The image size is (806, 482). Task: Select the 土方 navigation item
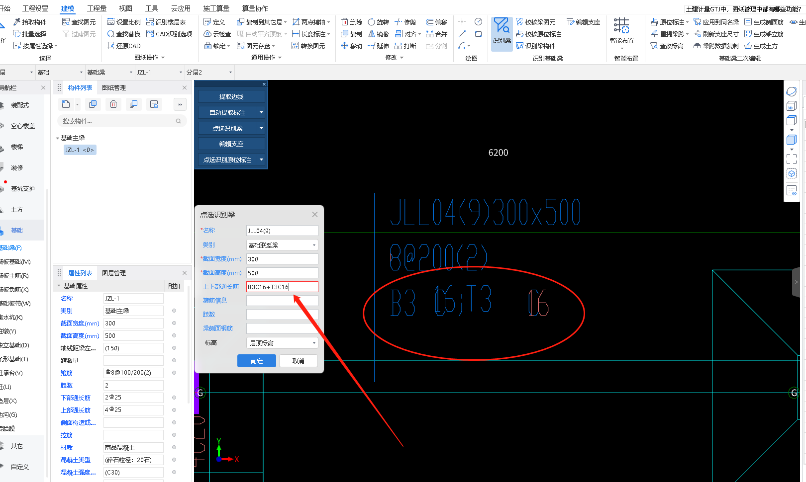16,210
